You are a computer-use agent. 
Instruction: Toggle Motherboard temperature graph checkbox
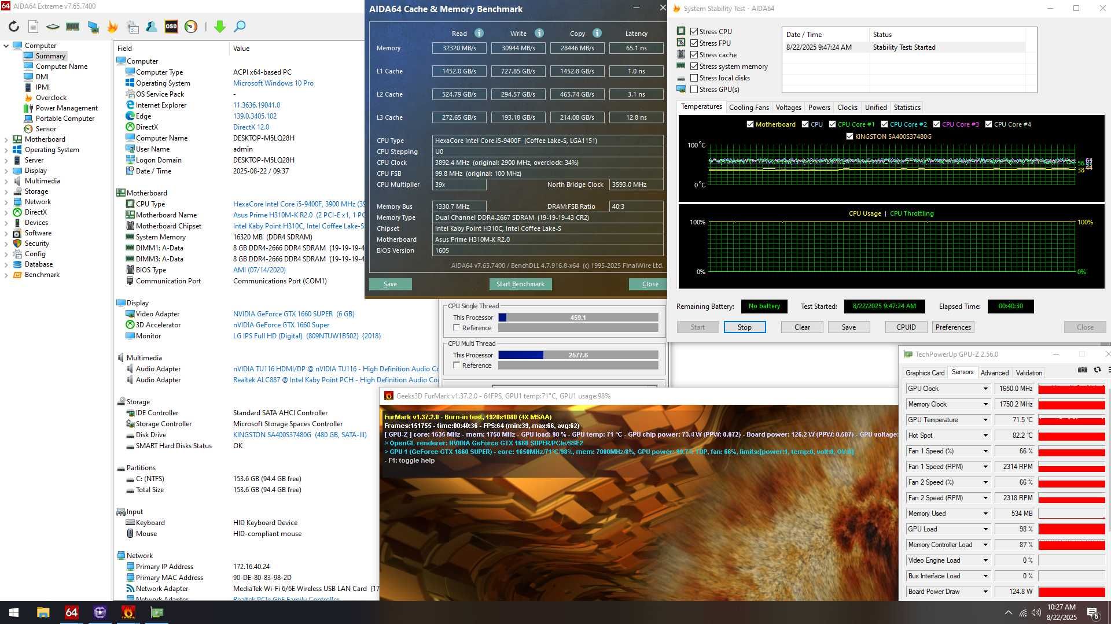[750, 124]
